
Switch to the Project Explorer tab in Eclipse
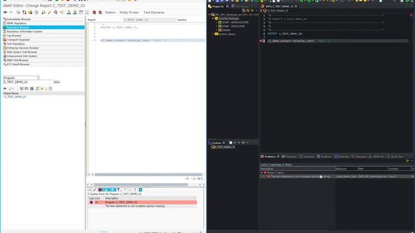(x=219, y=6)
